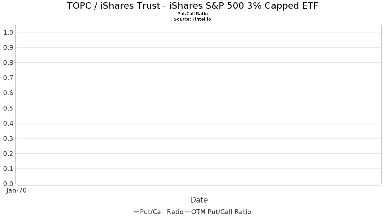Select the chart title TOPC iShares Trust

[x=193, y=5]
